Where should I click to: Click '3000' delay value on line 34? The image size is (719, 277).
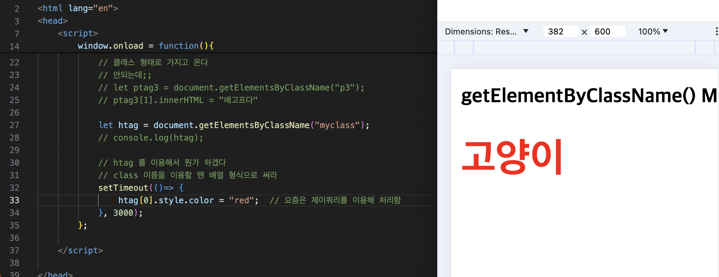[x=123, y=213]
